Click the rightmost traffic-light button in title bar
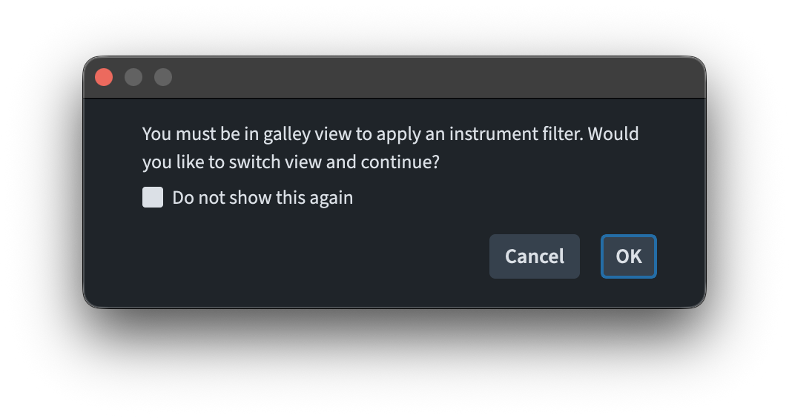This screenshot has width=789, height=418. click(x=163, y=77)
